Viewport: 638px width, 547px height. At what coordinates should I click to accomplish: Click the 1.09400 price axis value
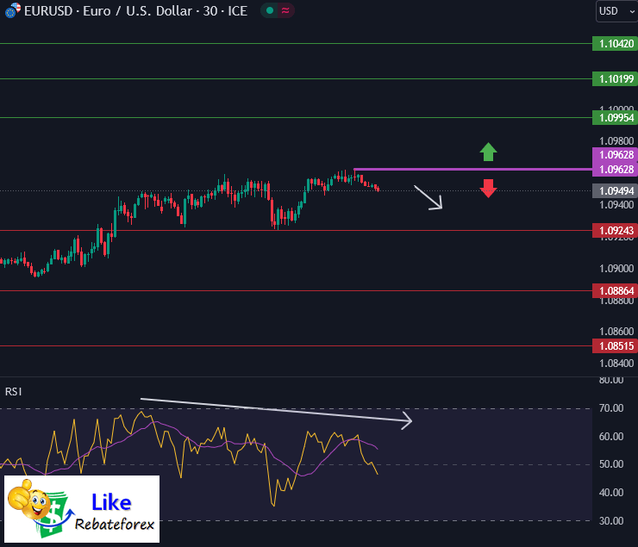(616, 205)
